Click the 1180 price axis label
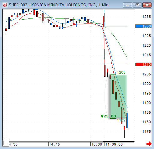This screenshot has width=154, height=149. pos(146,122)
